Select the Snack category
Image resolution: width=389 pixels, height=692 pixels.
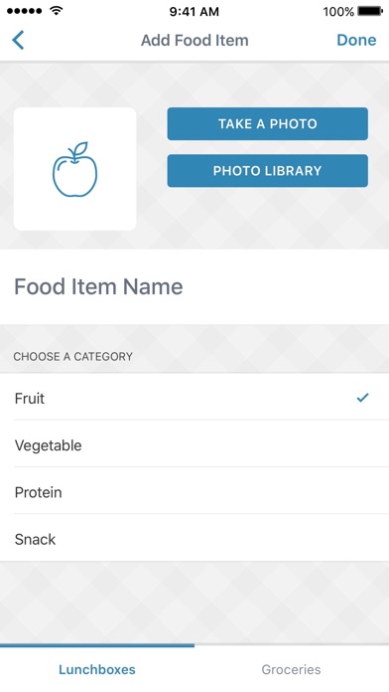pos(194,538)
